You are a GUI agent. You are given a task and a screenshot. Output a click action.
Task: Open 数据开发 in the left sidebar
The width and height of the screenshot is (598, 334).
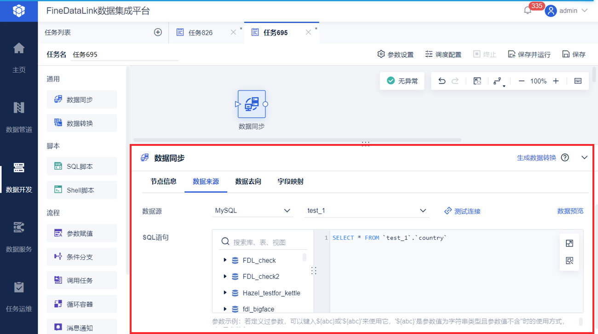point(19,177)
